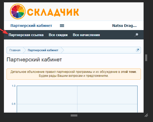Viewport: 153px width, 122px height.
Task: Open Все начисления menu item
Action: (x=86, y=35)
